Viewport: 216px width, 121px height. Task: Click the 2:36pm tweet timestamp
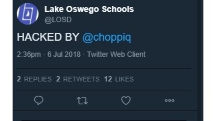(29, 54)
